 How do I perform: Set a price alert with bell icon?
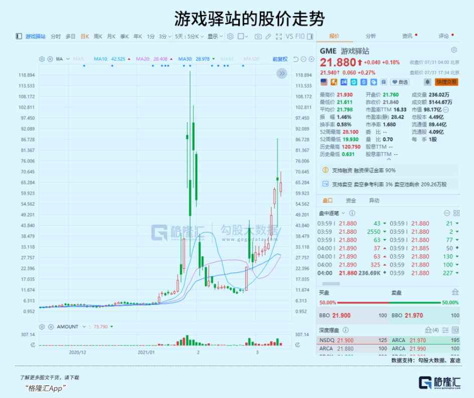click(x=427, y=82)
